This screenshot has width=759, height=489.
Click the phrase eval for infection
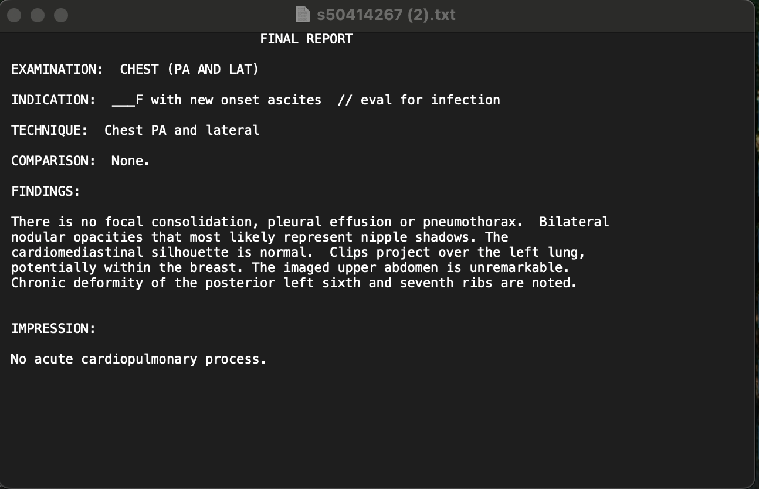pyautogui.click(x=430, y=100)
